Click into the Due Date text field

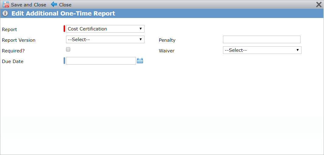pyautogui.click(x=101, y=61)
